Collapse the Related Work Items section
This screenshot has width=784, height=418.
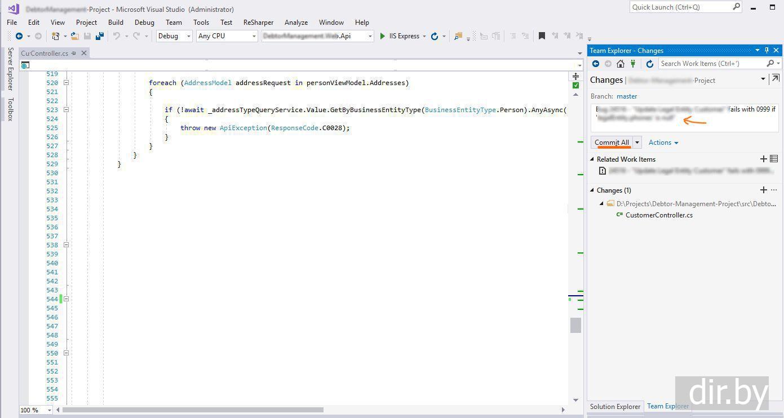[592, 159]
